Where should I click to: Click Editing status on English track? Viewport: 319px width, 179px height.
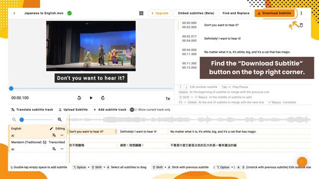[60, 128]
